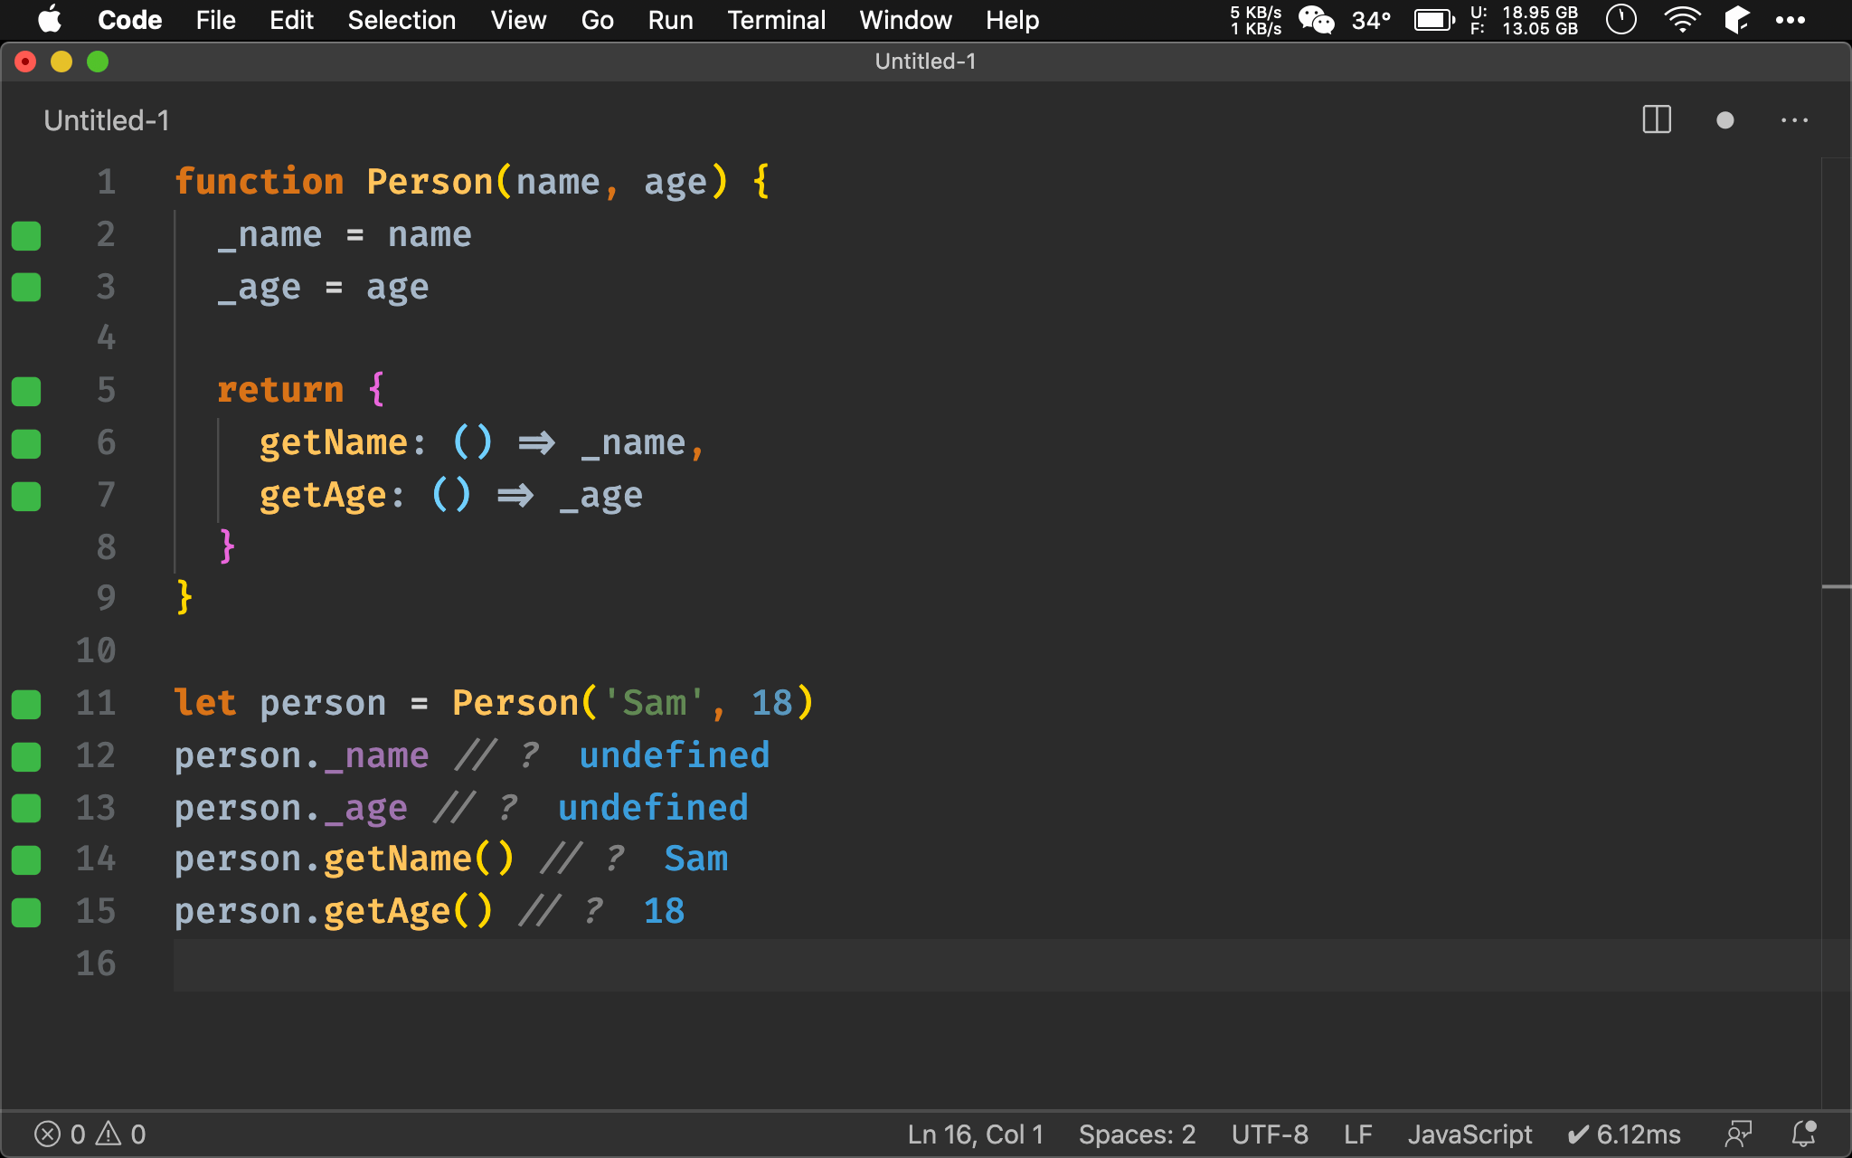1852x1158 pixels.
Task: Click the Wi-Fi icon in the menu bar
Action: coord(1681,20)
